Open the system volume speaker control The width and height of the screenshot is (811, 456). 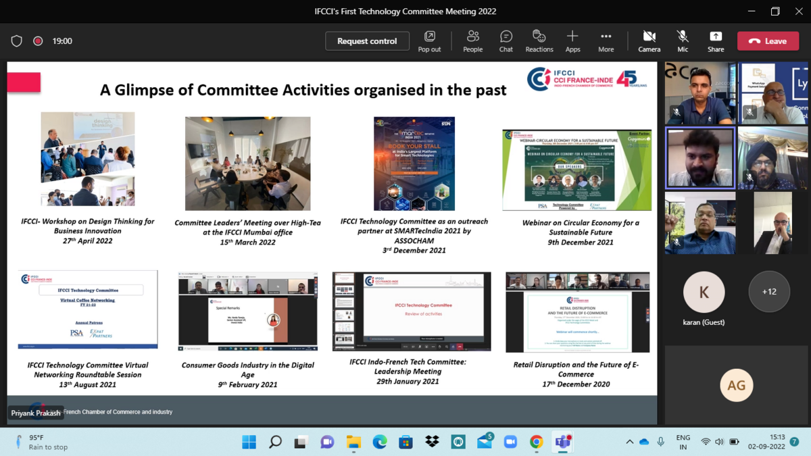tap(719, 442)
